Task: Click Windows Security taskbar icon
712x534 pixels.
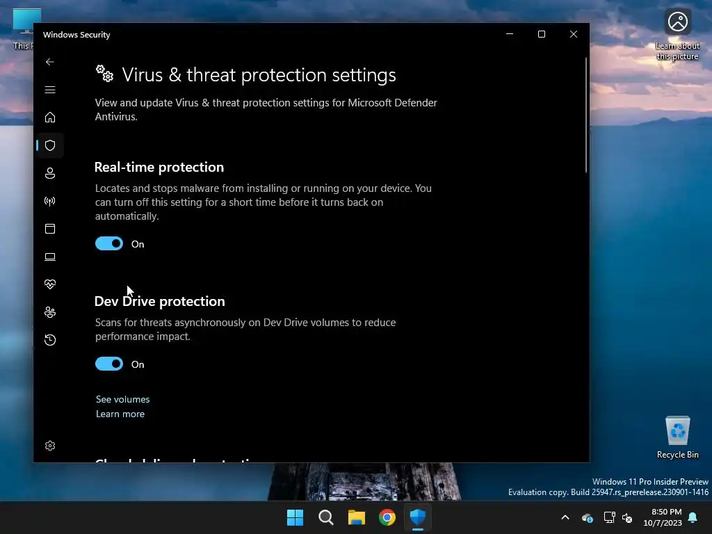Action: coord(418,517)
